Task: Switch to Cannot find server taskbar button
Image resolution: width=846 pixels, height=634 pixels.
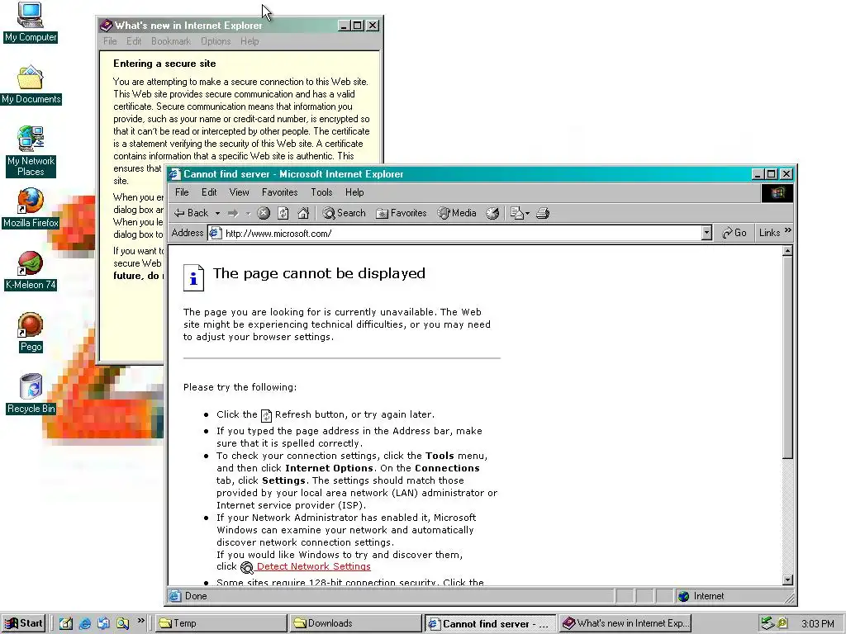Action: (490, 624)
